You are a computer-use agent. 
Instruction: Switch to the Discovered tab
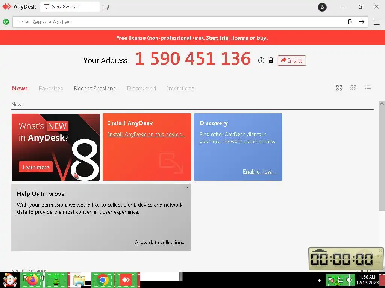click(141, 88)
